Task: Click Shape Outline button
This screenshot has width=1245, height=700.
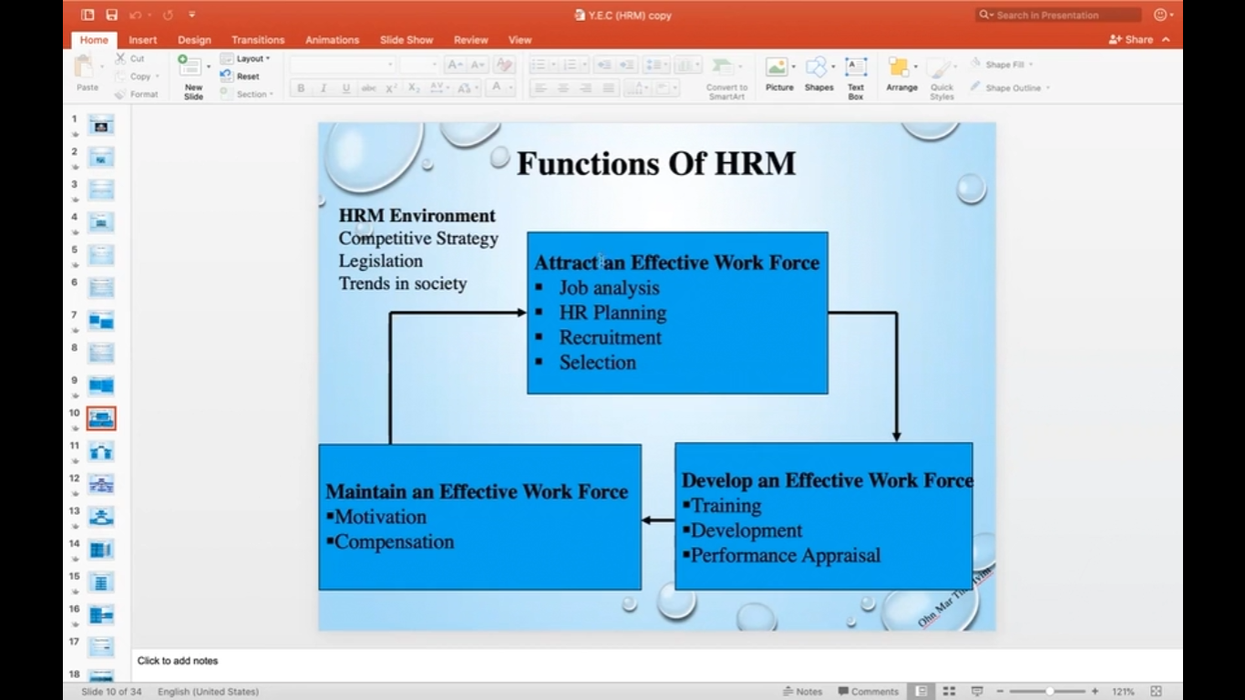Action: (x=1010, y=87)
